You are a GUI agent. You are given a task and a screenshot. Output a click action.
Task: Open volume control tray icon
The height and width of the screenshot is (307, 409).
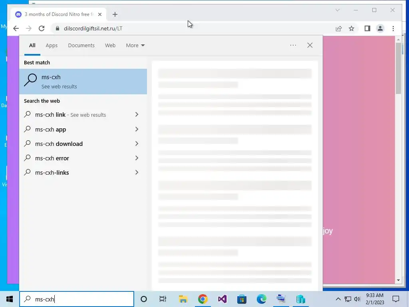[x=357, y=299]
